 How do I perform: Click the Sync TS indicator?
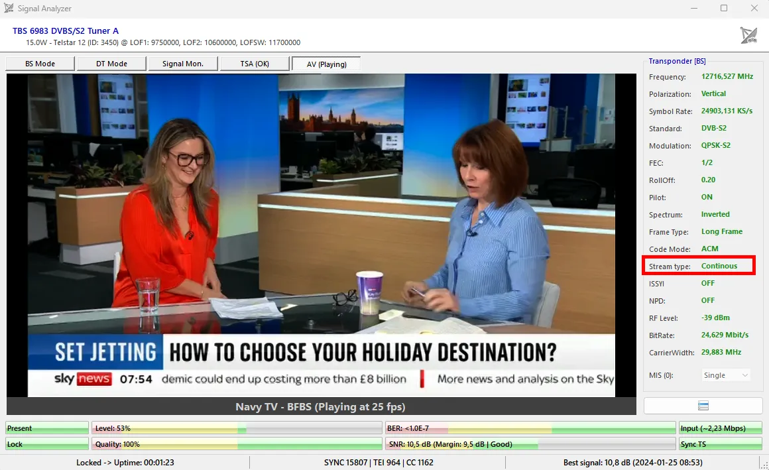click(x=720, y=444)
